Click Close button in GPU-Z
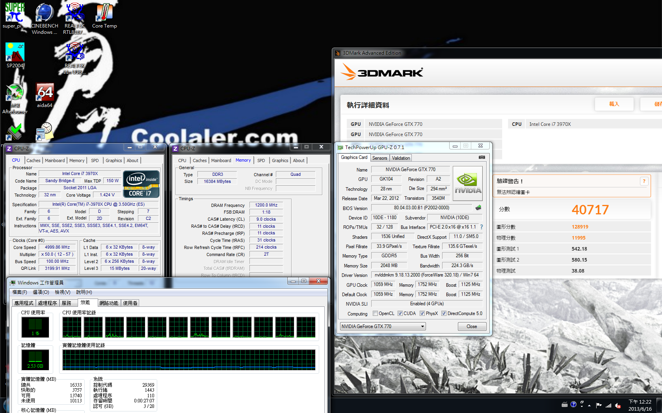Viewport: 662px width, 413px height. click(472, 326)
